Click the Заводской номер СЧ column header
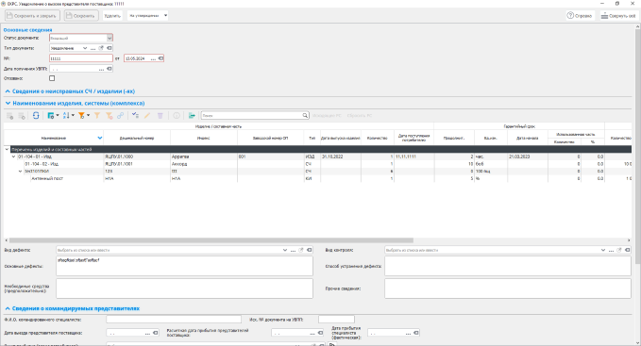This screenshot has width=641, height=346. pyautogui.click(x=270, y=138)
